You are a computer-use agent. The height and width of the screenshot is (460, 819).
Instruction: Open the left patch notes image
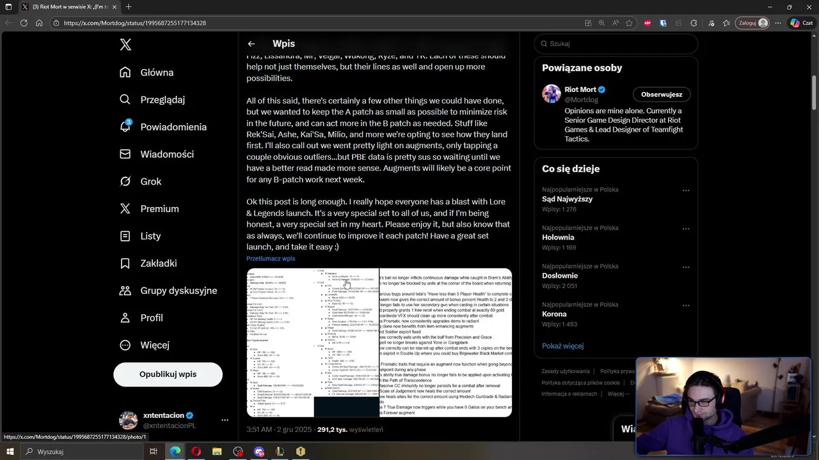313,342
